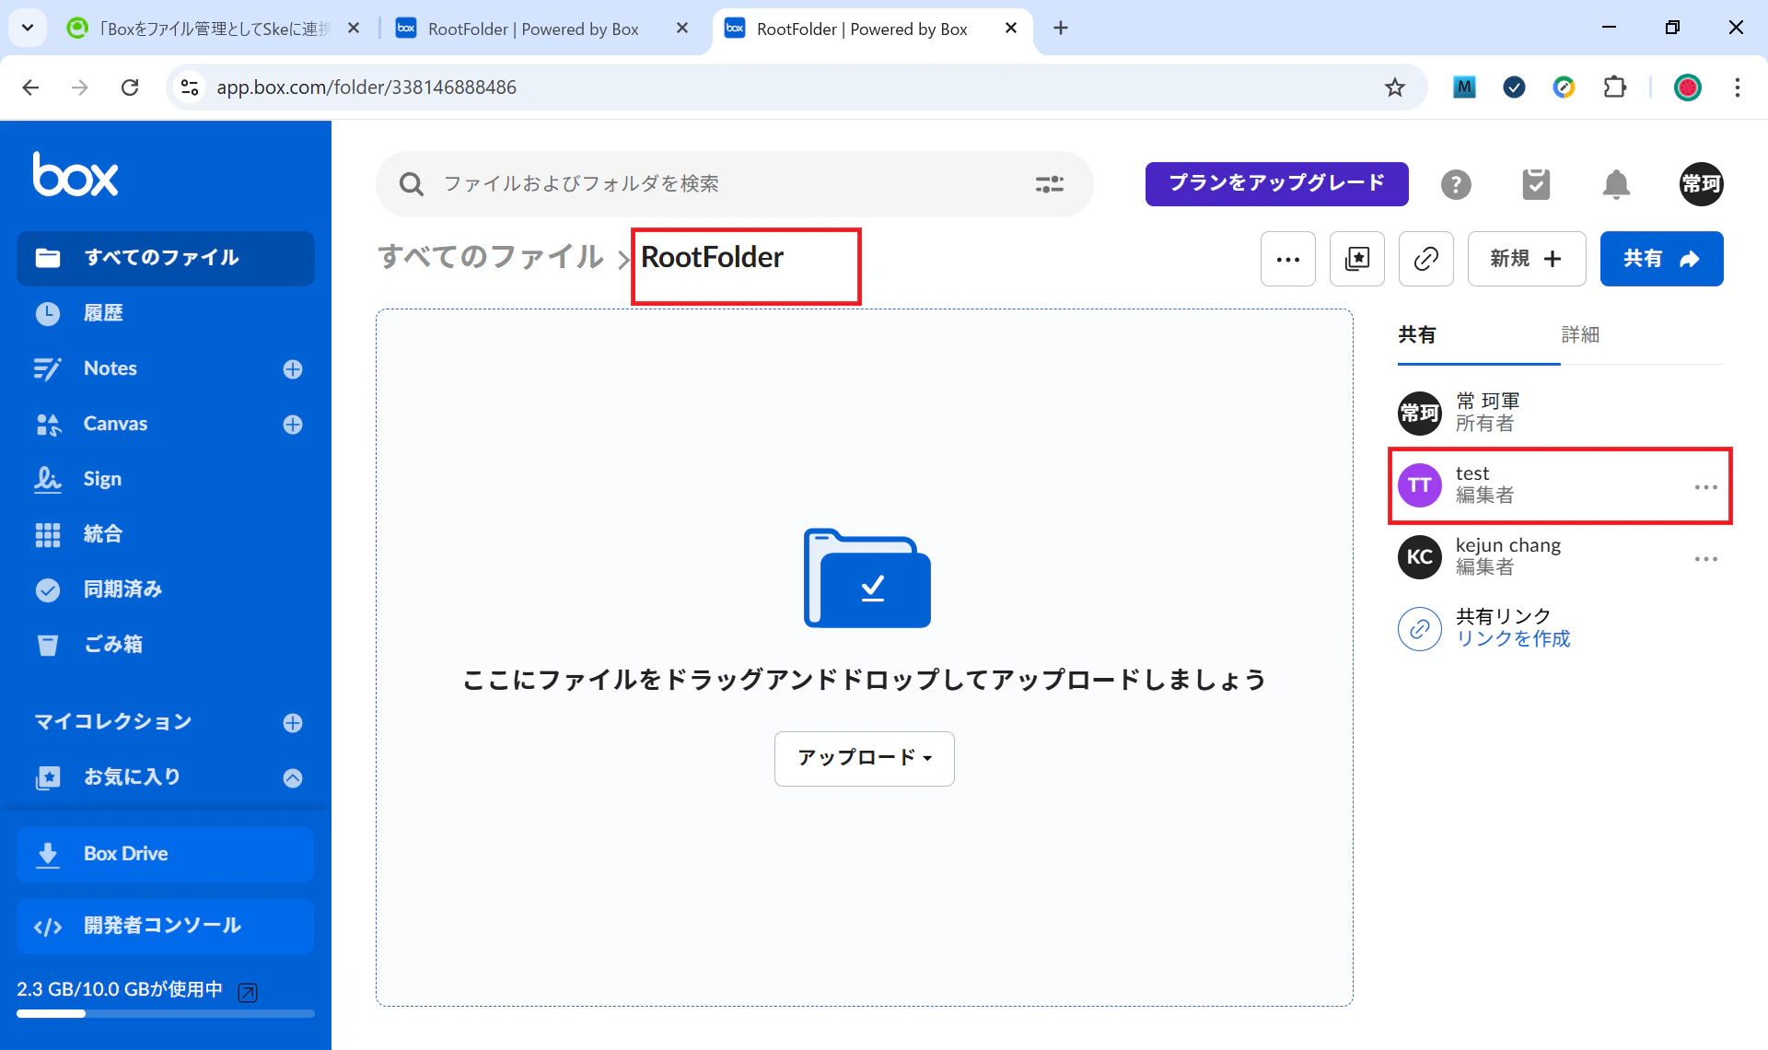Open Chrome profile avatar
Image resolution: width=1768 pixels, height=1050 pixels.
tap(1687, 87)
